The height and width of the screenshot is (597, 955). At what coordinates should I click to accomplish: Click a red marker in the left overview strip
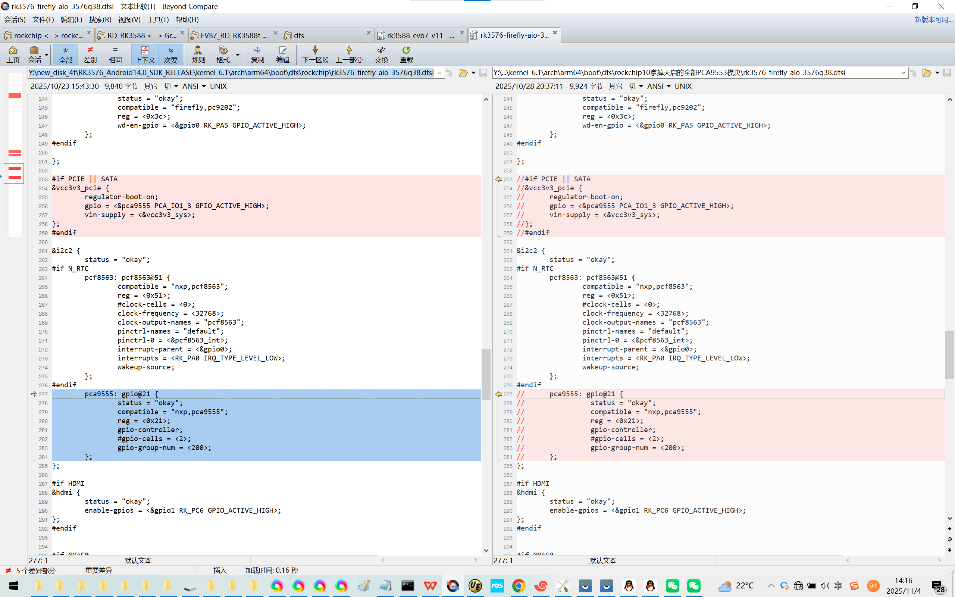click(x=15, y=96)
